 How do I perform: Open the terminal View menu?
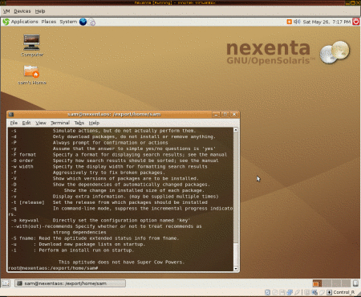41,123
